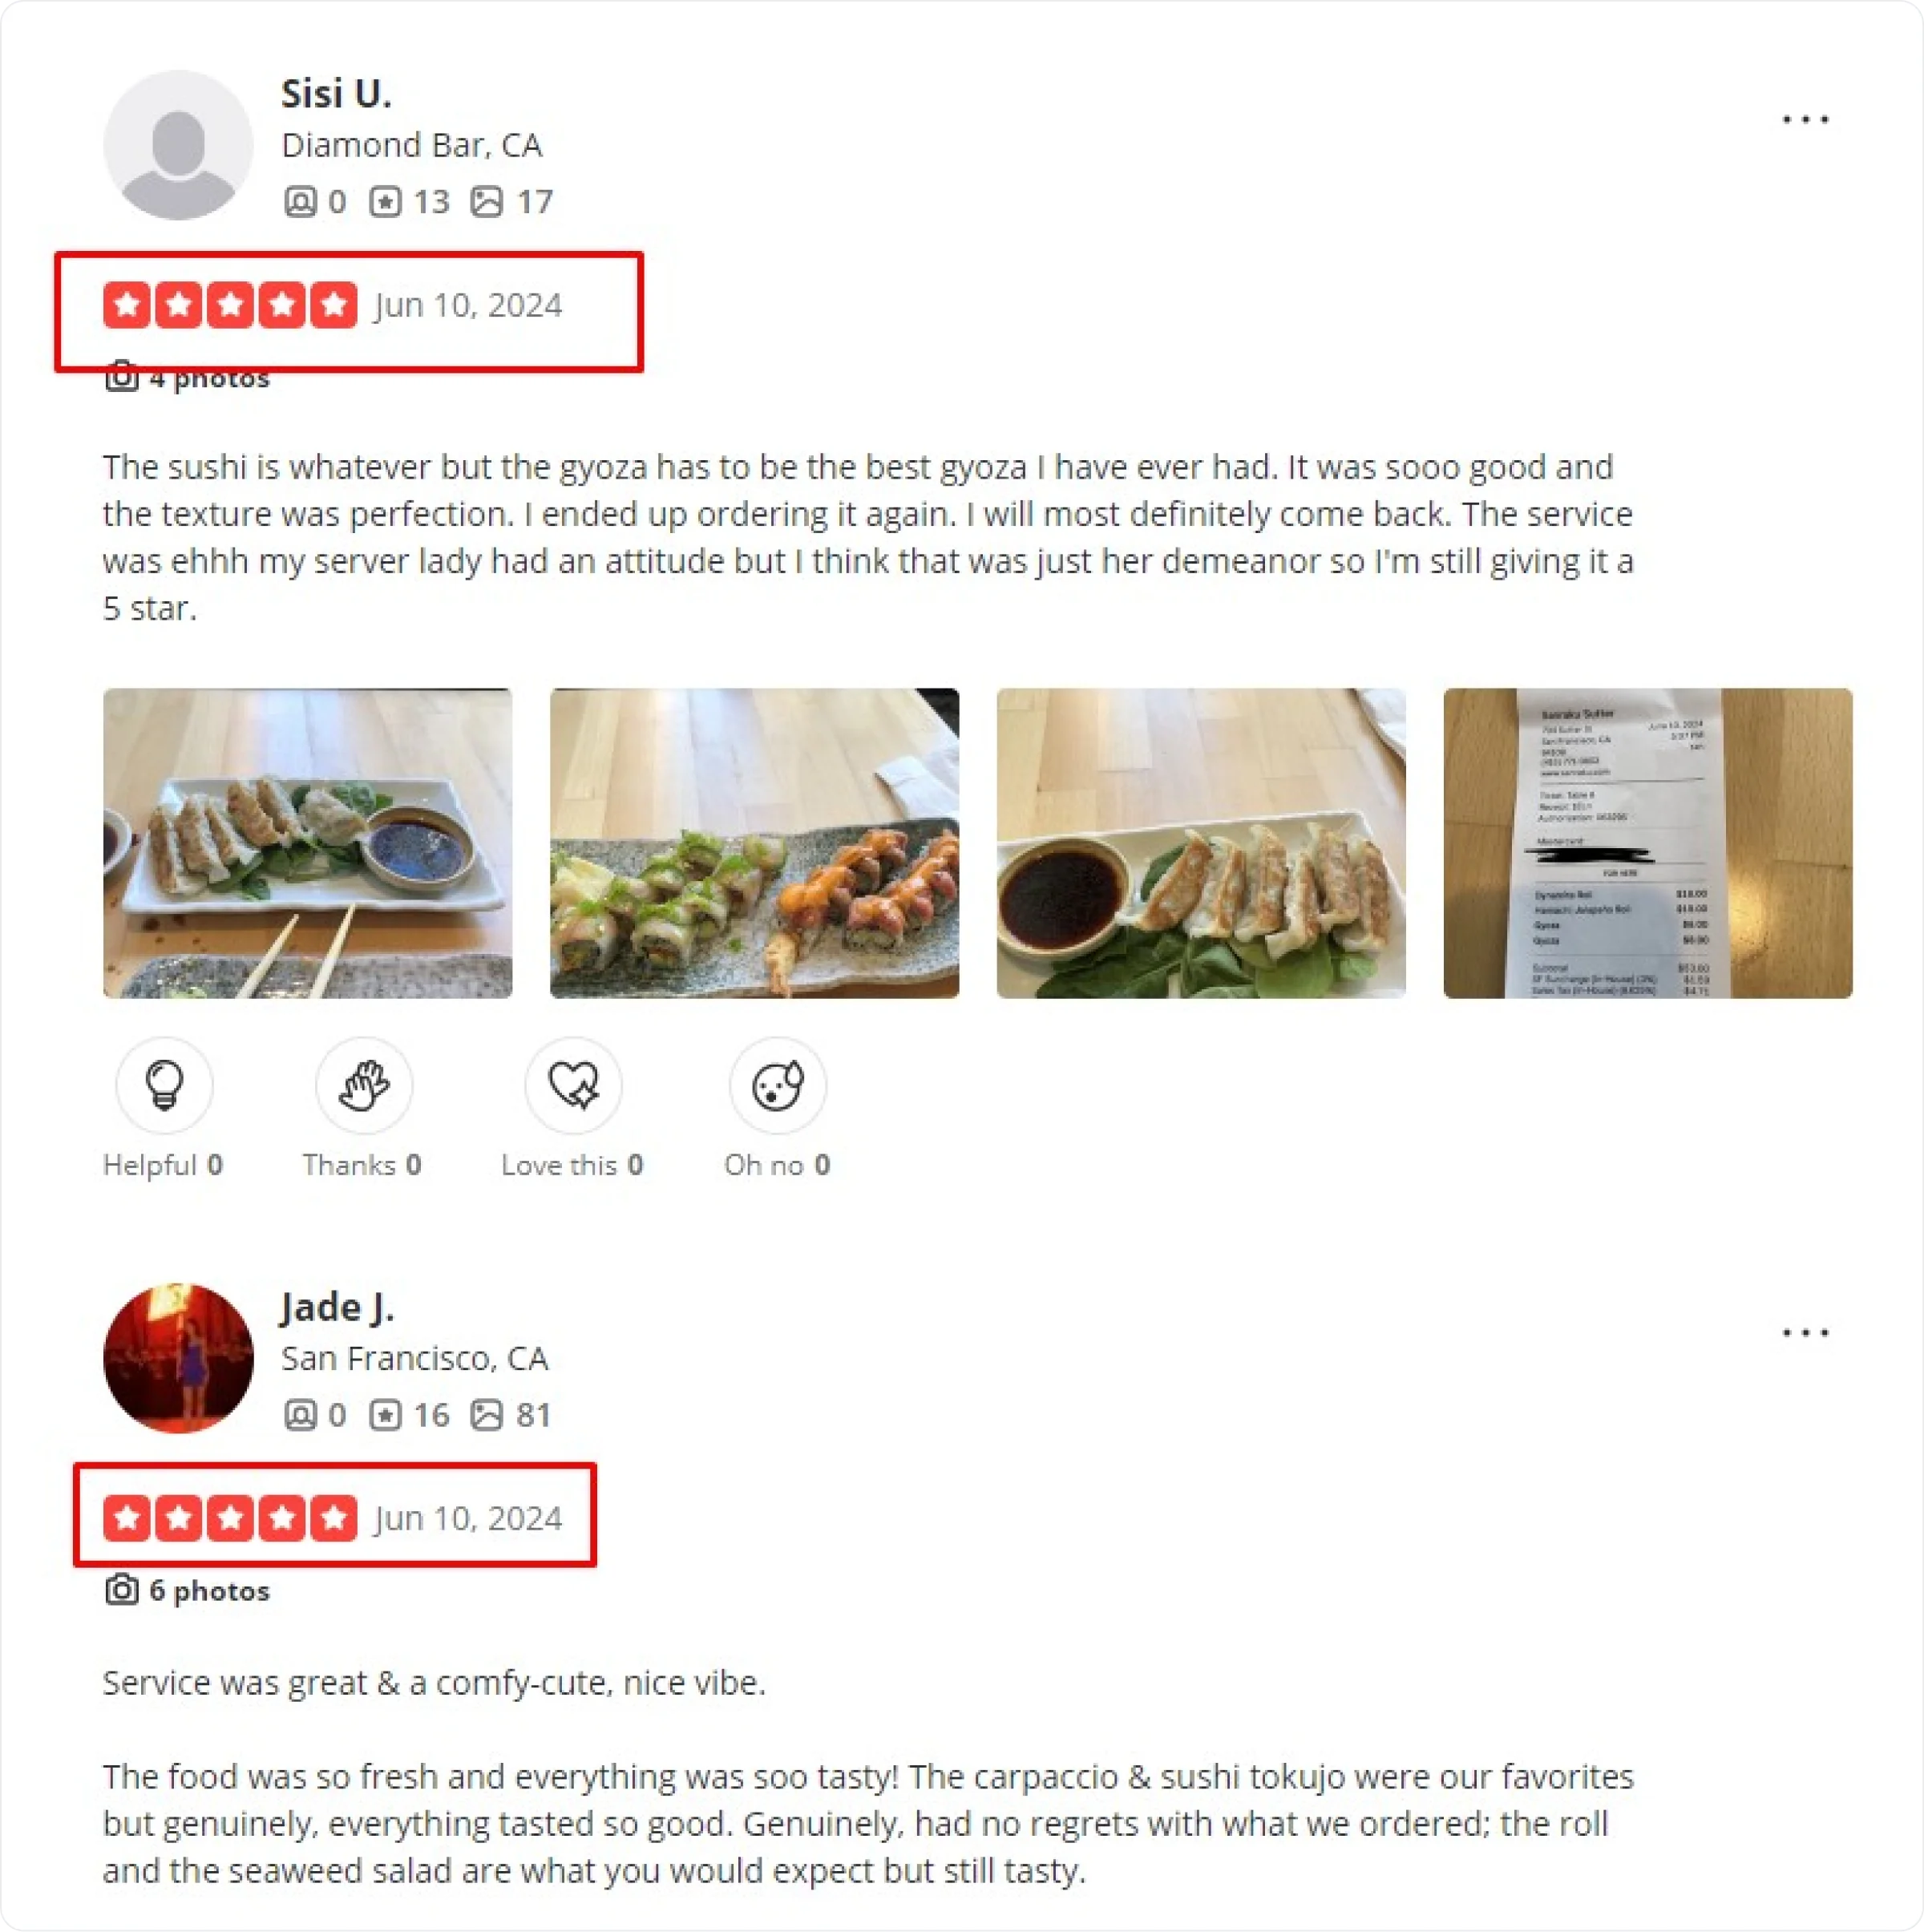This screenshot has width=1924, height=1932.
Task: View the gyoza with chopsticks photo
Action: 307,843
